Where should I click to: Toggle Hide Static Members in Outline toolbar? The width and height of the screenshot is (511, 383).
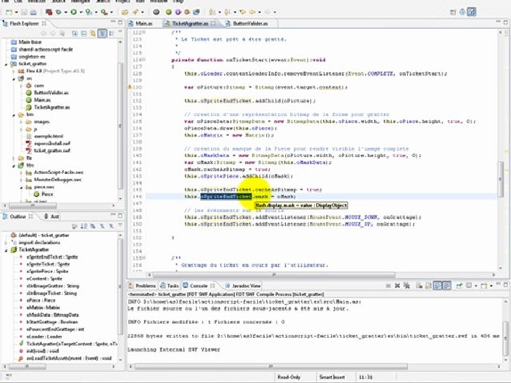(102, 226)
